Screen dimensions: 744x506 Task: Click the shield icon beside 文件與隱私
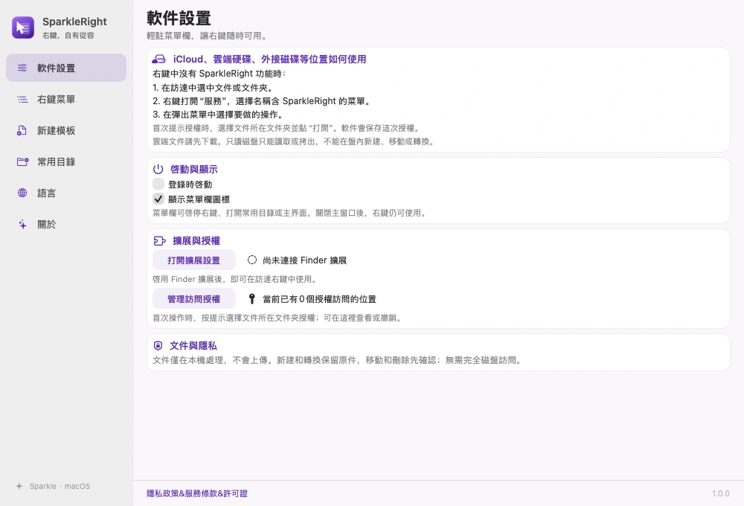158,345
